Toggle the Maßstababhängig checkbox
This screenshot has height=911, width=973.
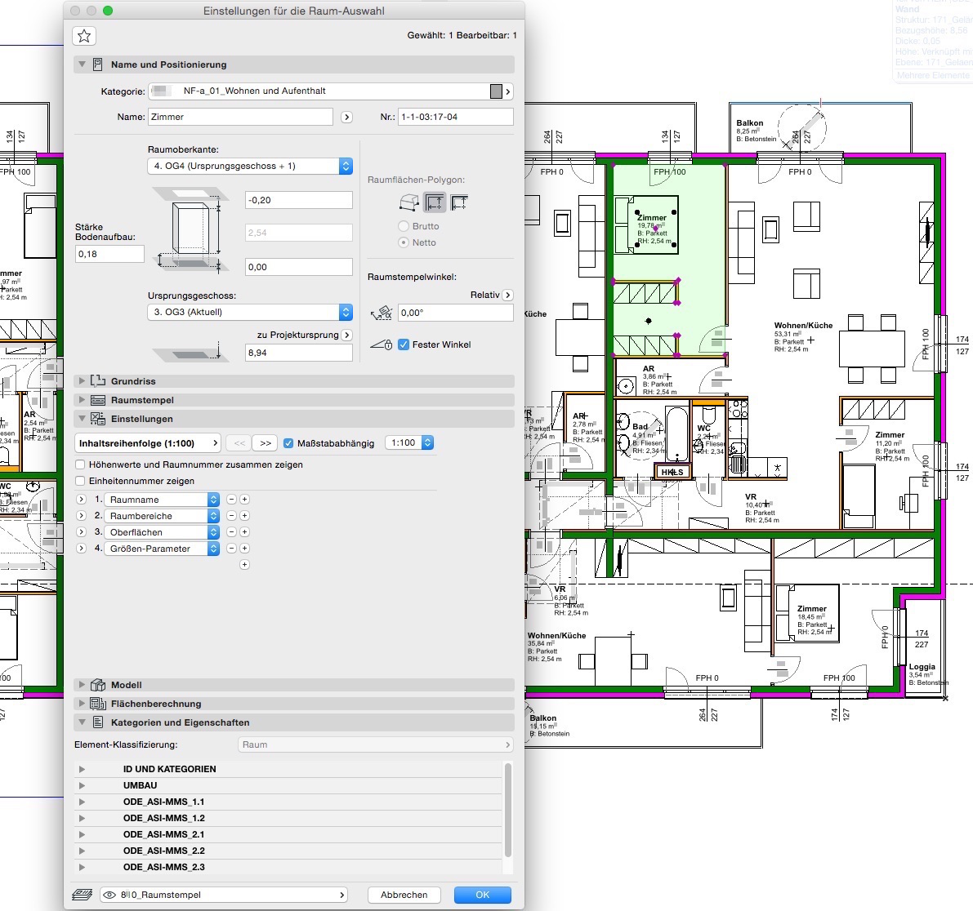pyautogui.click(x=288, y=443)
